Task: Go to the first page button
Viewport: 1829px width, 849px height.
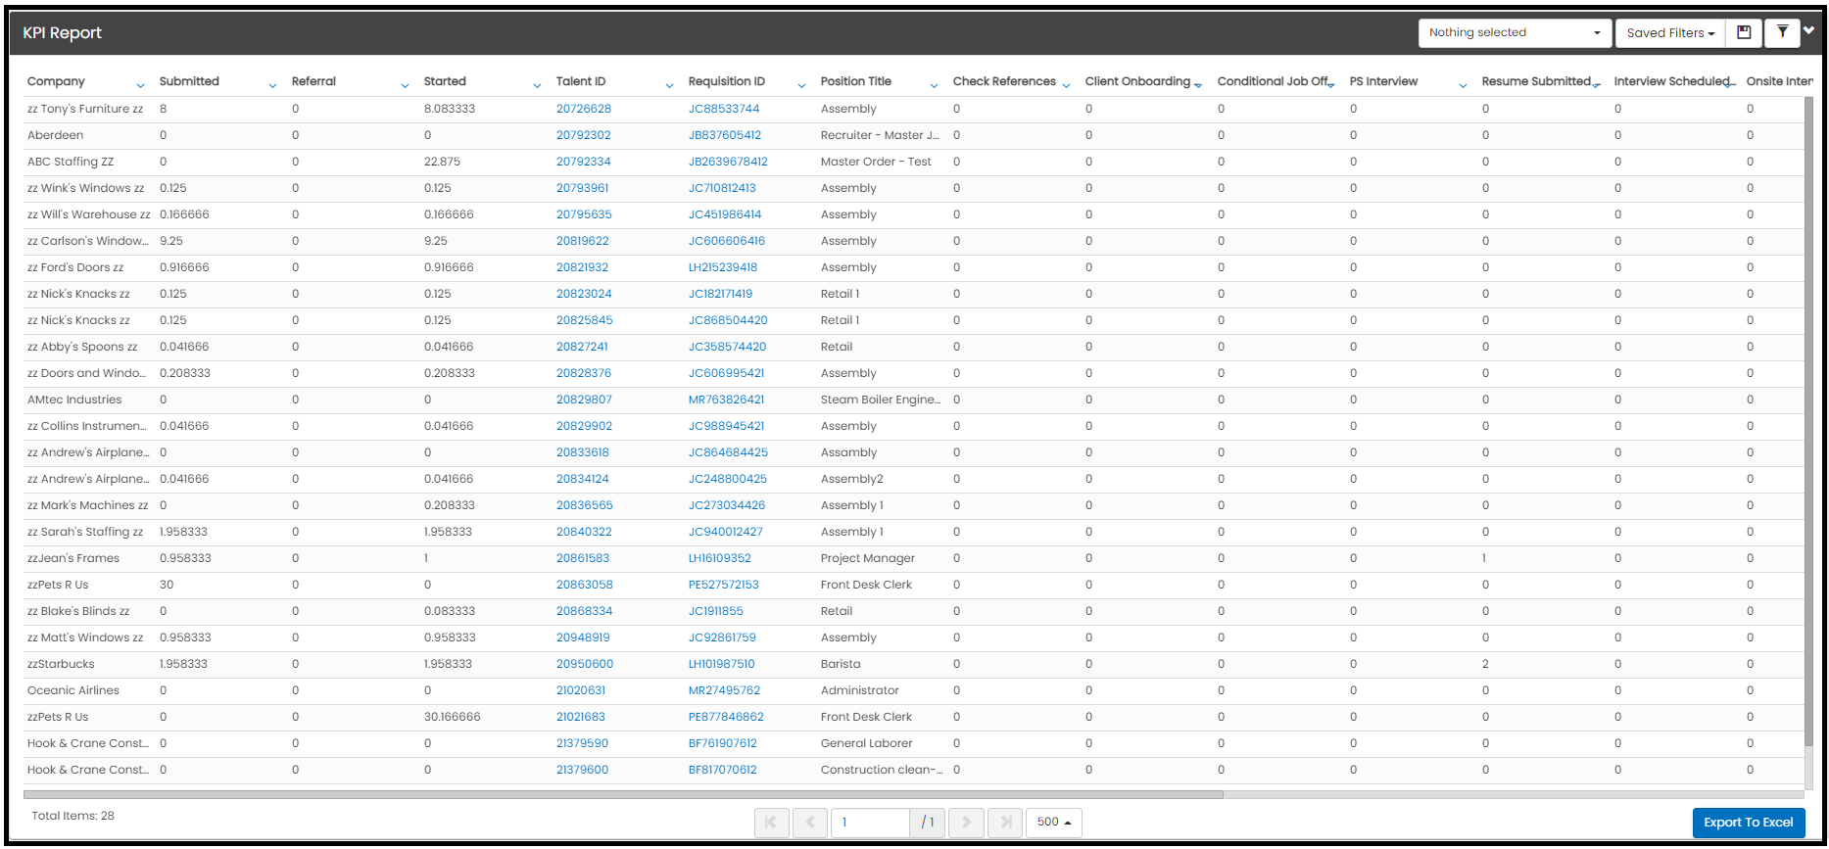Action: click(x=771, y=822)
